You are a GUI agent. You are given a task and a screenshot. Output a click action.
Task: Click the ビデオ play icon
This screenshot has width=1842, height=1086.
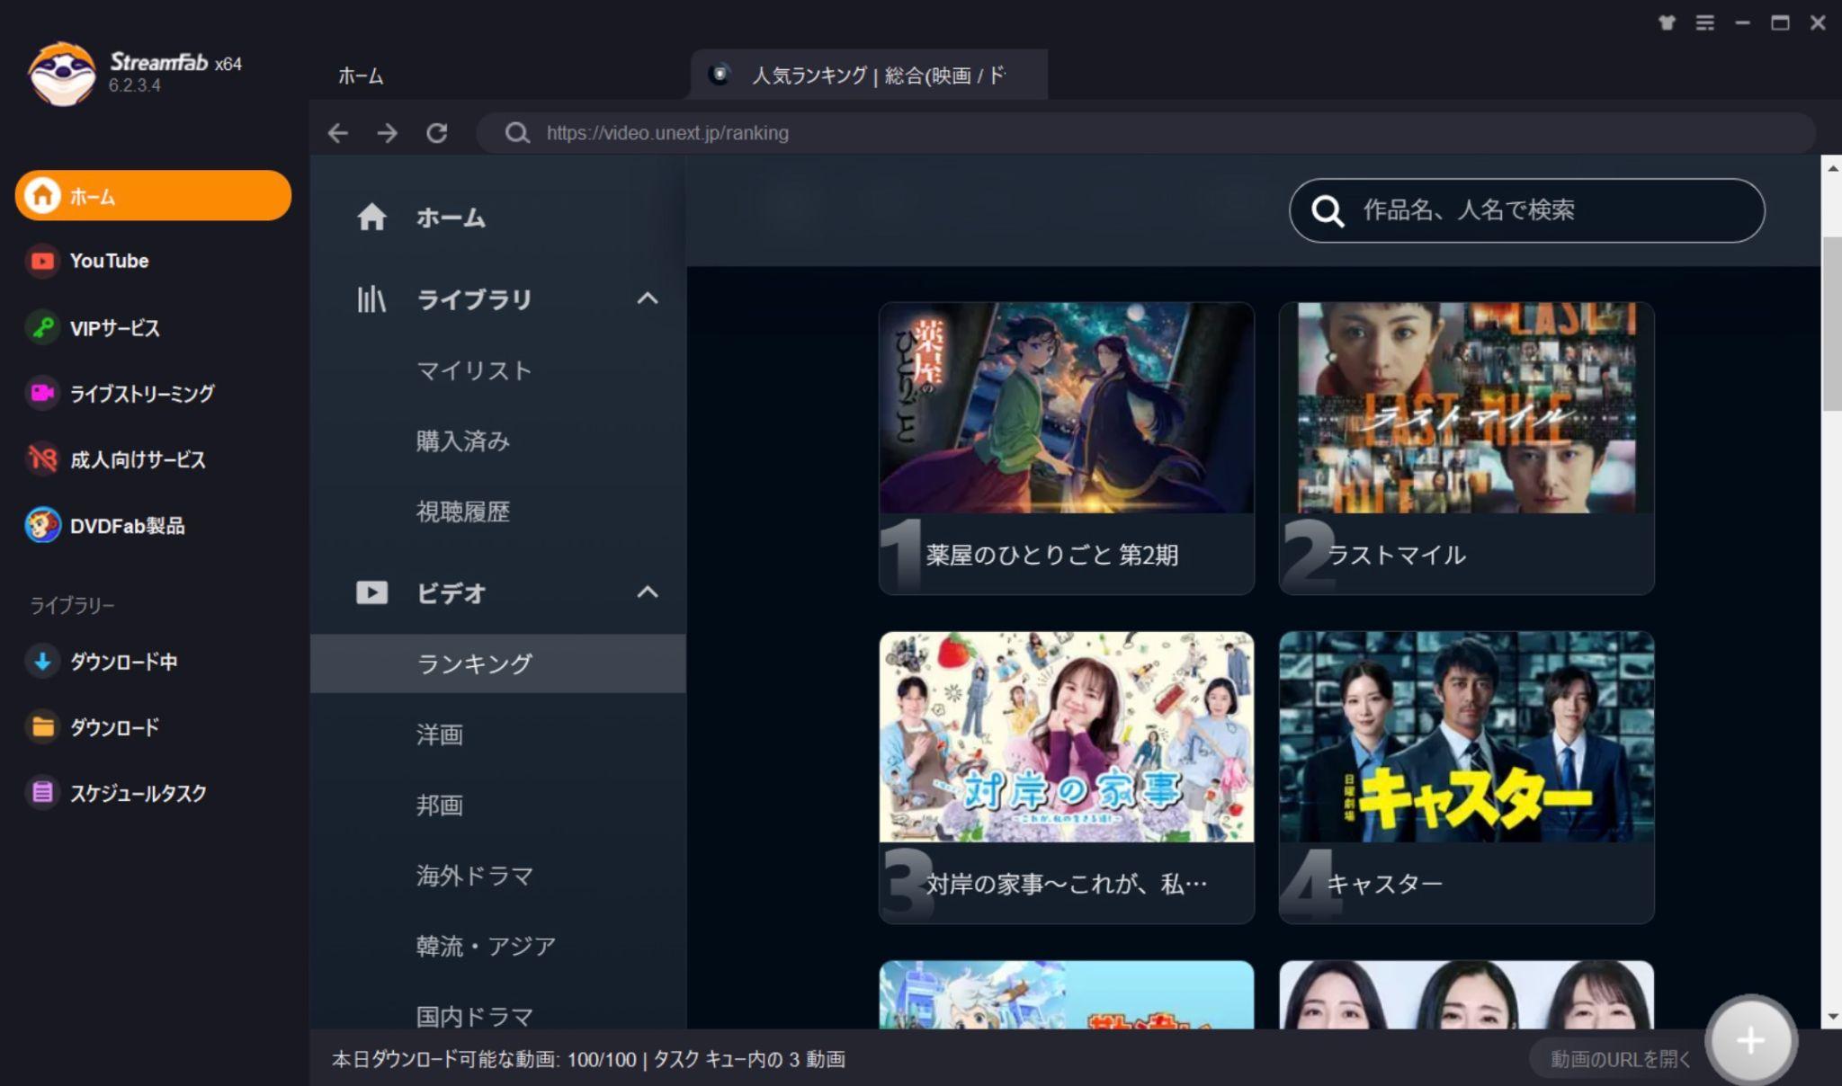(x=371, y=592)
